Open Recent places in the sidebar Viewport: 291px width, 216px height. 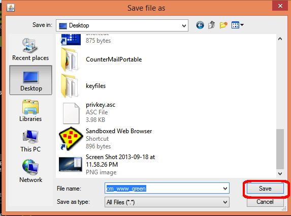coord(30,49)
